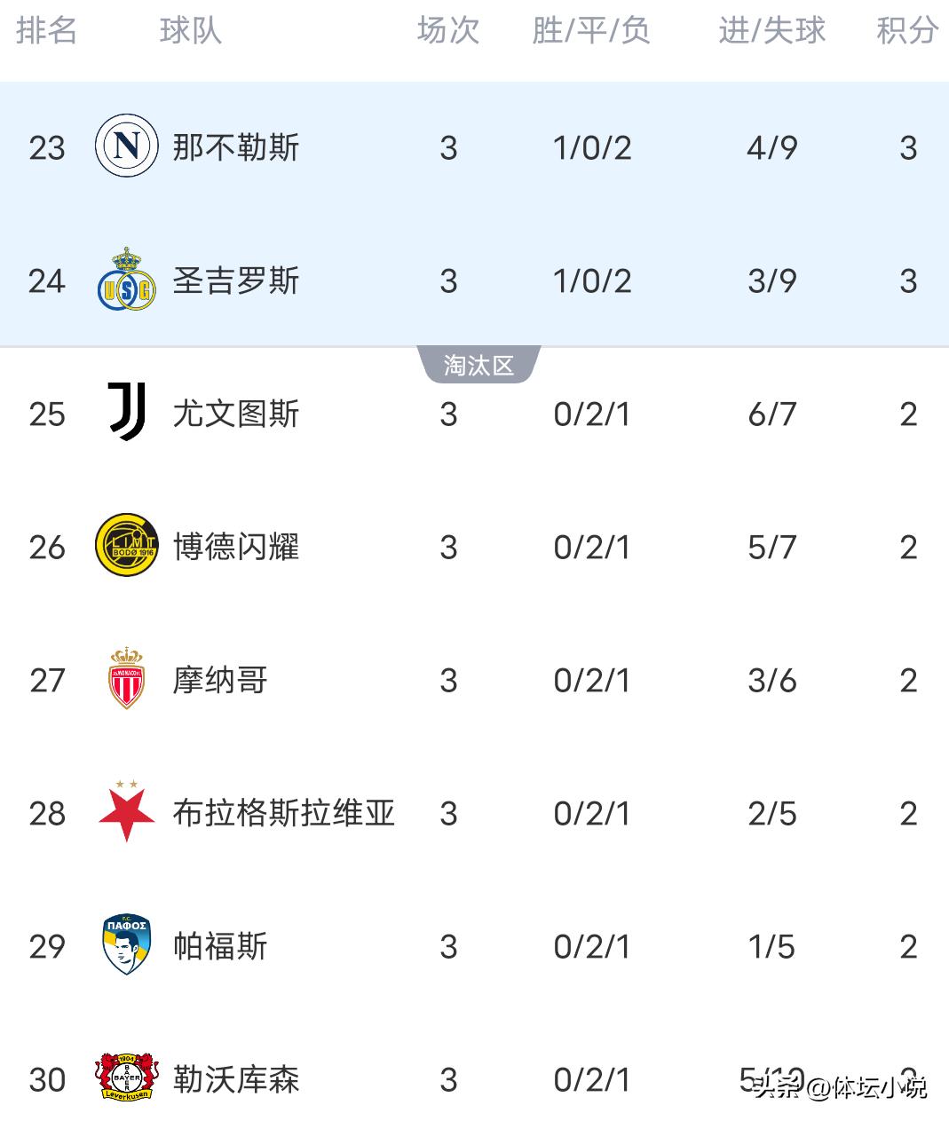Click the Bodø/Glimt yellow round badge
This screenshot has width=949, height=1121.
pyautogui.click(x=126, y=546)
